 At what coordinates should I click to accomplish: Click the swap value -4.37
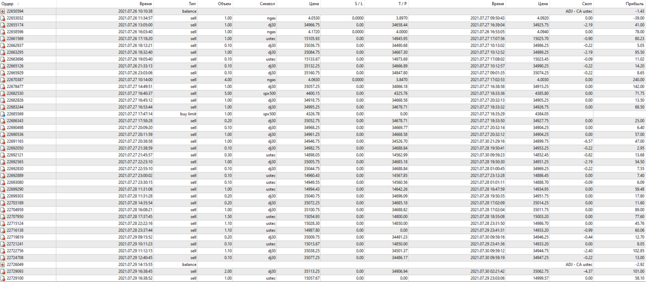[588, 271]
